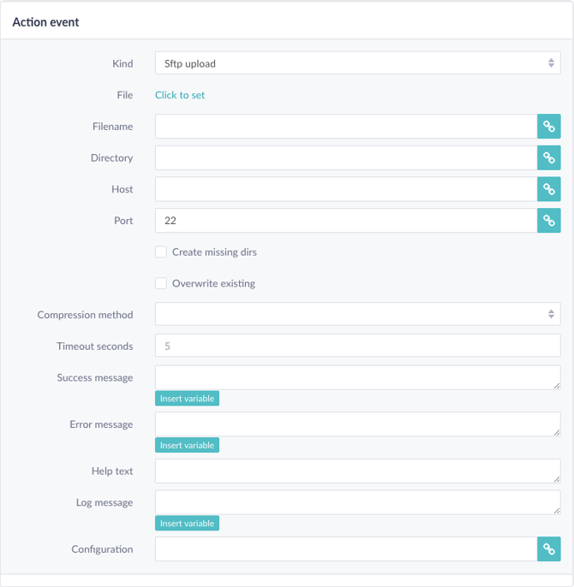Enable the Create missing dirs checkbox
This screenshot has height=587, width=574.
pyautogui.click(x=161, y=252)
